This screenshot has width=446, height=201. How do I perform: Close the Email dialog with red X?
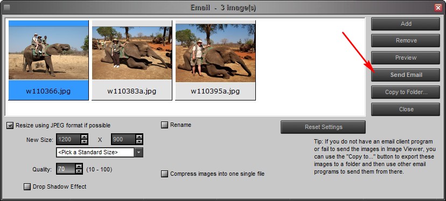click(x=438, y=8)
